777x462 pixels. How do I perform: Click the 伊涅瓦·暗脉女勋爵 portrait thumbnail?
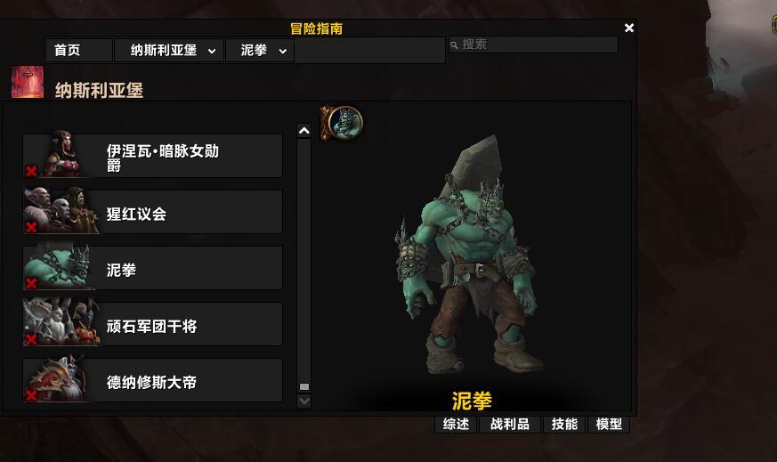[x=61, y=154]
